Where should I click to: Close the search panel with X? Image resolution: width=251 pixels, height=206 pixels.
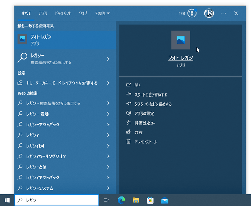236,13
